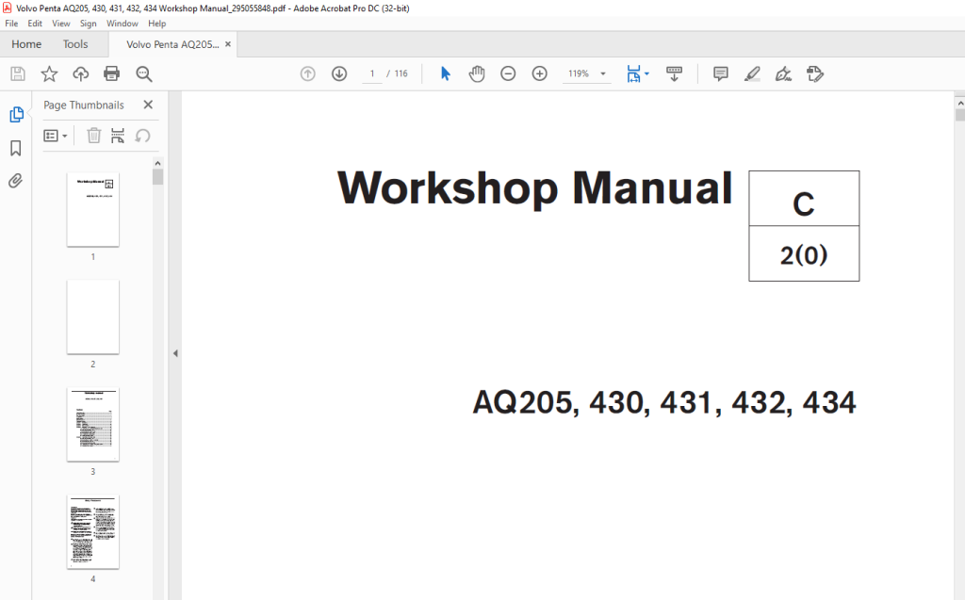
Task: Open the Edit menu
Action: (35, 24)
